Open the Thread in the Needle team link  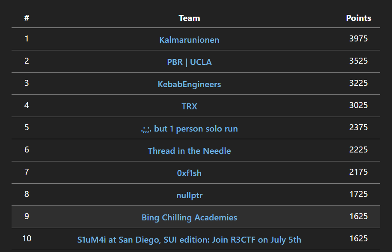(189, 151)
